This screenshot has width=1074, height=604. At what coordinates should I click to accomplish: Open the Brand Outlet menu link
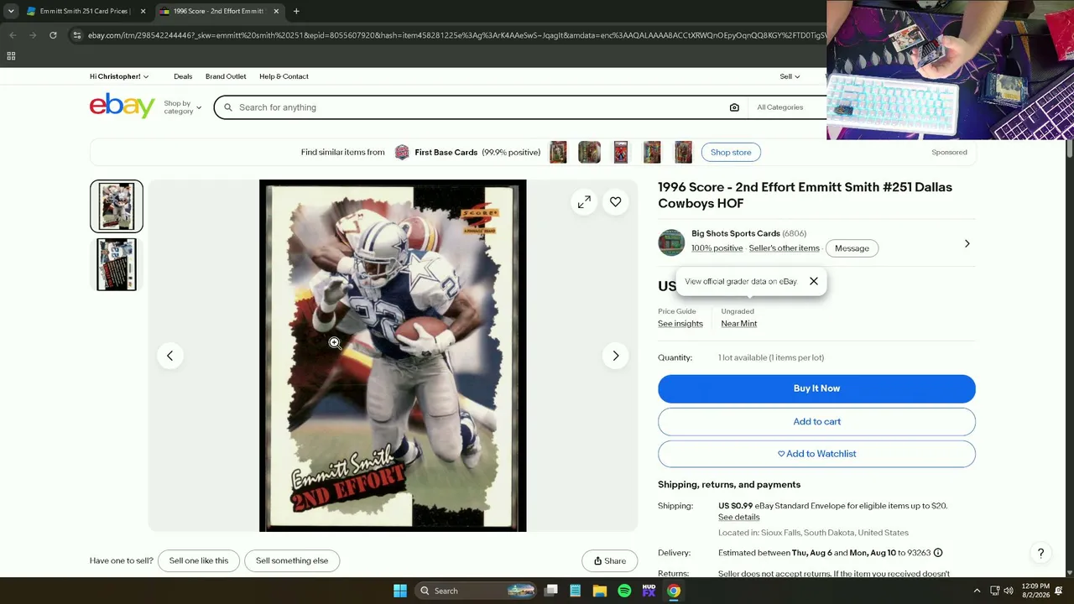226,76
